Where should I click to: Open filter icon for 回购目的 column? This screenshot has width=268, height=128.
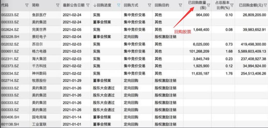(x=180, y=5)
